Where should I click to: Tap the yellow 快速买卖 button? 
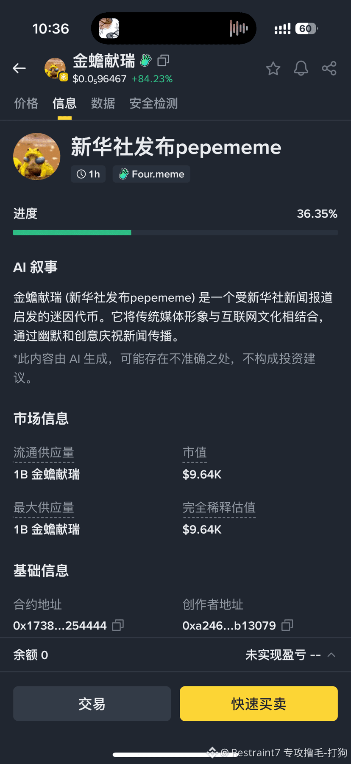[x=259, y=704]
